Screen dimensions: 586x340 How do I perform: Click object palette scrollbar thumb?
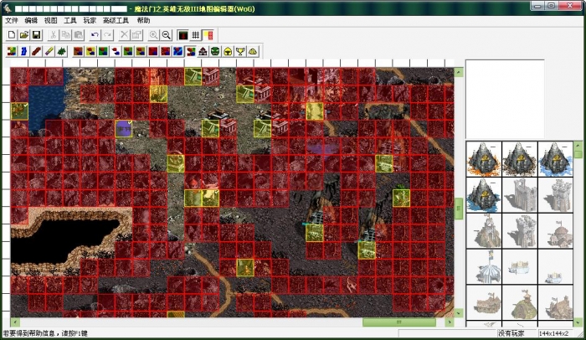click(578, 154)
